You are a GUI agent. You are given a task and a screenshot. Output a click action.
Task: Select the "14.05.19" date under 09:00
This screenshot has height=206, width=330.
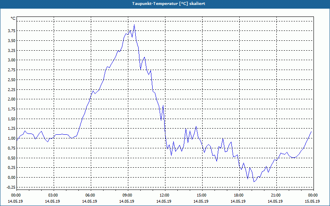pos(127,201)
